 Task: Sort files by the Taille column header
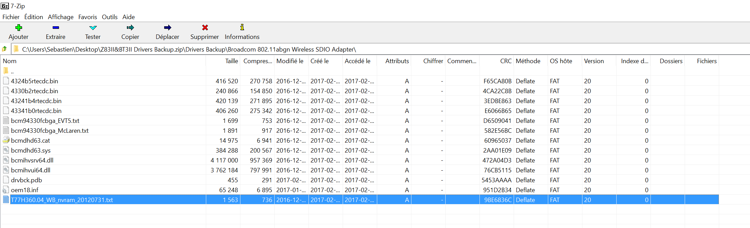pos(231,61)
